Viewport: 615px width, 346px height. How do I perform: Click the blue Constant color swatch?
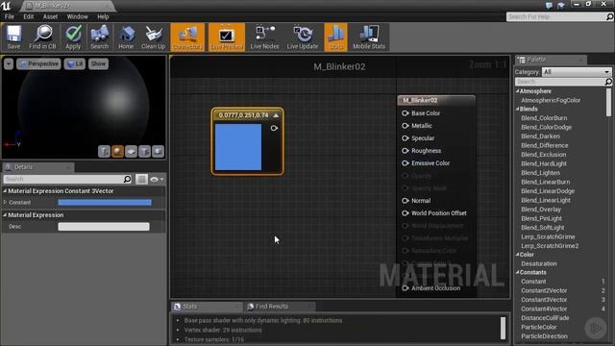coord(105,203)
